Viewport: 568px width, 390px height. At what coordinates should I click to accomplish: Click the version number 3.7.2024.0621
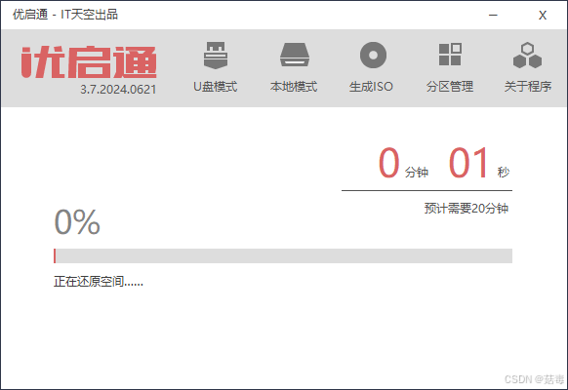118,90
